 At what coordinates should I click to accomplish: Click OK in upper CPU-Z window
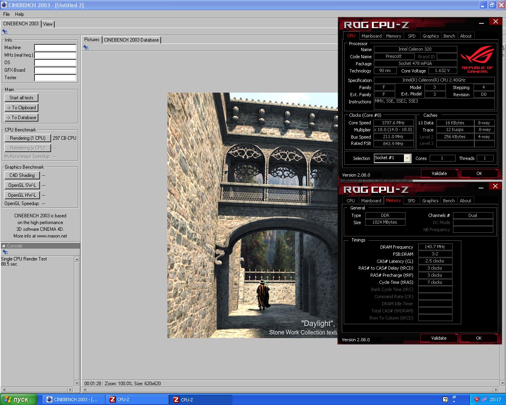tap(479, 173)
